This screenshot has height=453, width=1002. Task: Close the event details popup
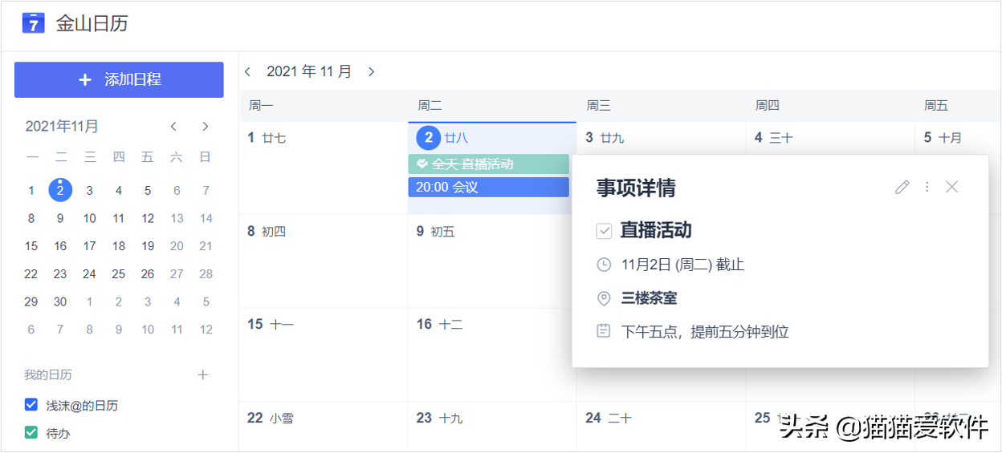click(952, 187)
